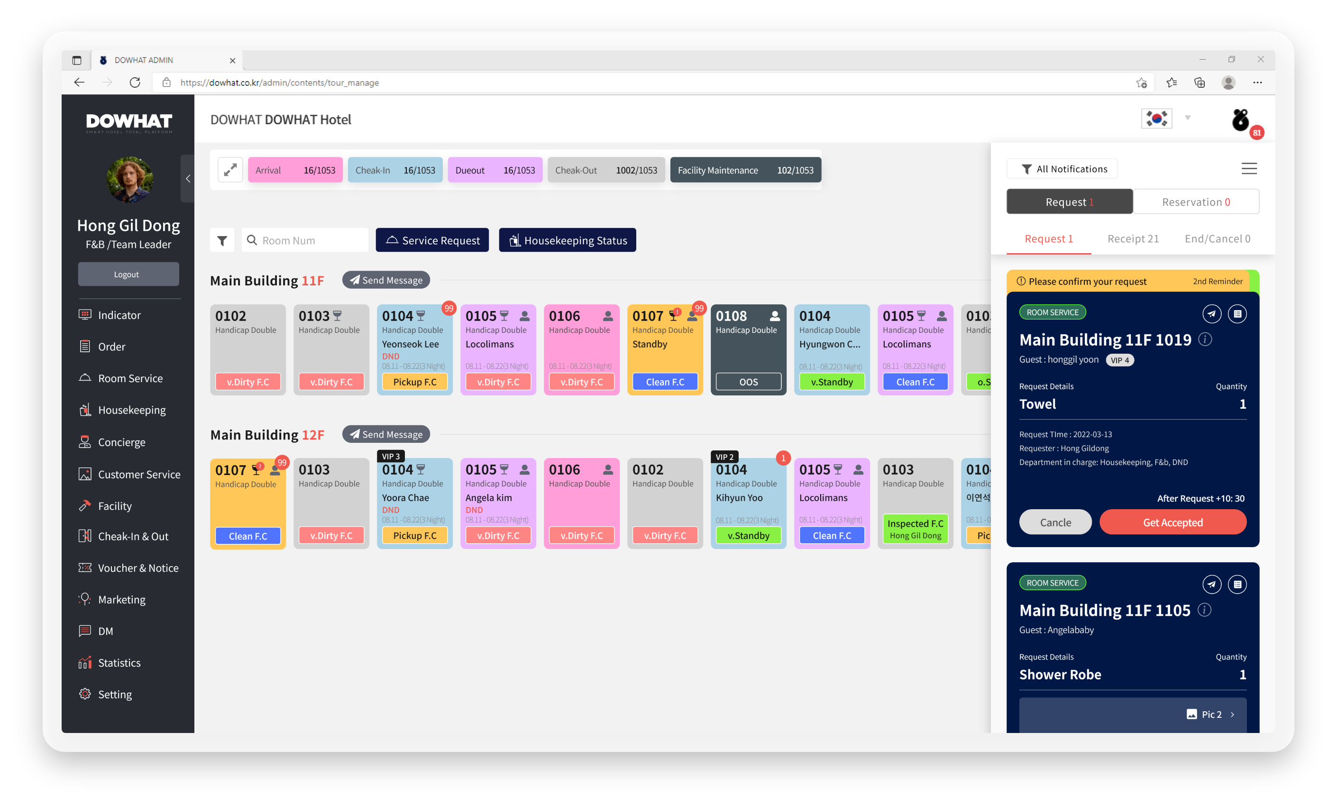
Task: Click Send Message for Main Building 12F
Action: click(x=386, y=434)
